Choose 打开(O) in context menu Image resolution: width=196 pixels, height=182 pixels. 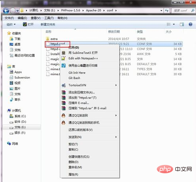click(74, 47)
